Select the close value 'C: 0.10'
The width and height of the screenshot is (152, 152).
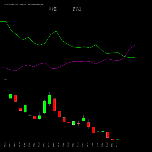coord(53,8)
